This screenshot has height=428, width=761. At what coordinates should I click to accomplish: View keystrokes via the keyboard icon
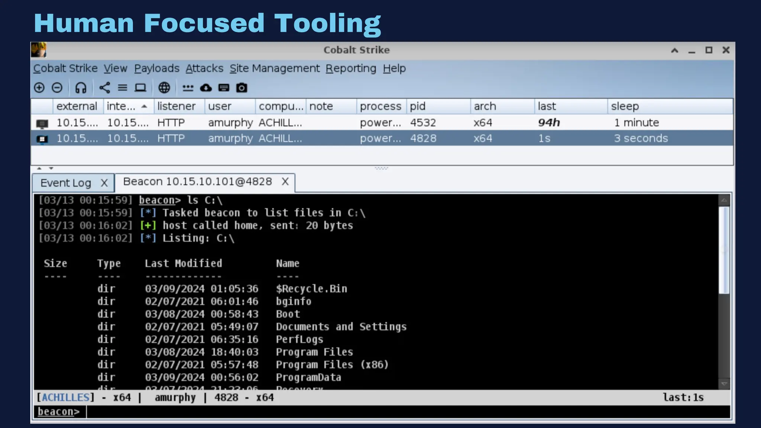click(224, 88)
